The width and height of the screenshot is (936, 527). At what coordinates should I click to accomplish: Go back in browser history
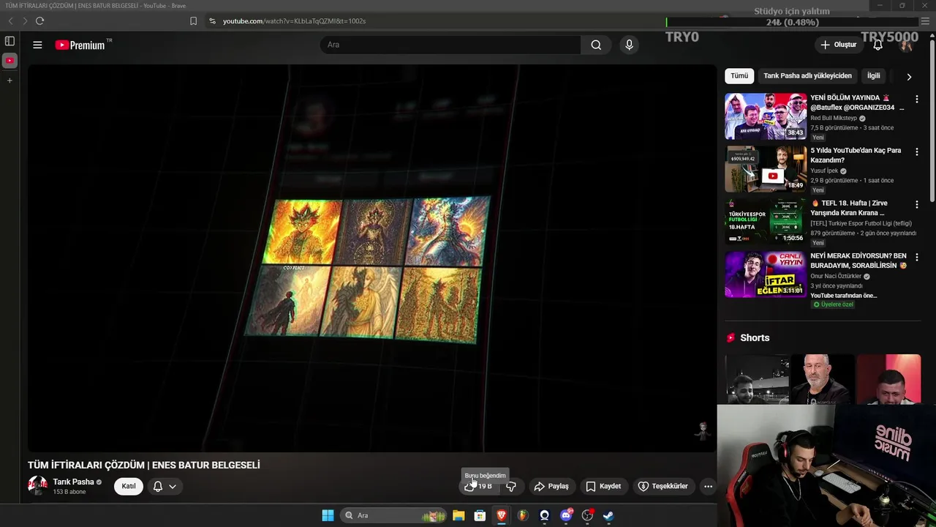pyautogui.click(x=10, y=21)
